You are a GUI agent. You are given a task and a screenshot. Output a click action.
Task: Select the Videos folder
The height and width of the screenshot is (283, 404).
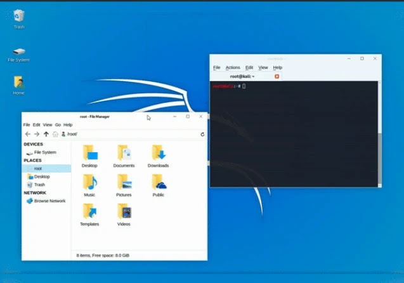(x=124, y=215)
